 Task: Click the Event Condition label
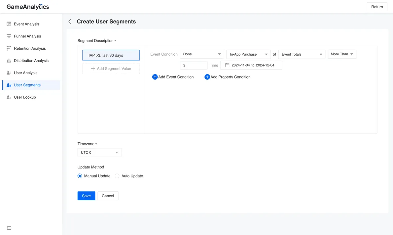coord(164,54)
